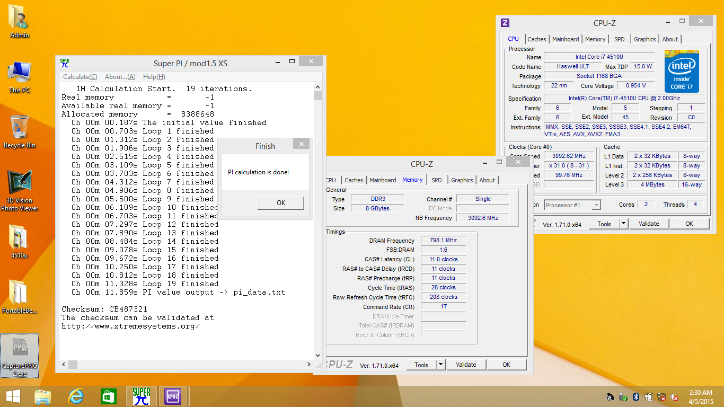
Task: Click the Super PI title bar icon
Action: (64, 63)
